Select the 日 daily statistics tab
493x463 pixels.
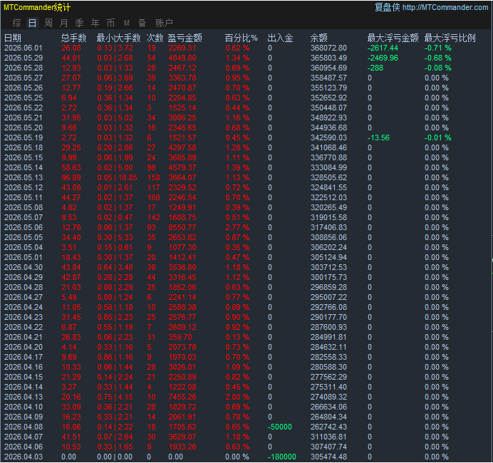32,23
